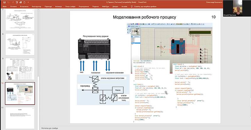Viewport: 251px width, 130px height.
Task: Click the 'Скажіть, що потрібно зробити' search field
Action: click(x=145, y=7)
